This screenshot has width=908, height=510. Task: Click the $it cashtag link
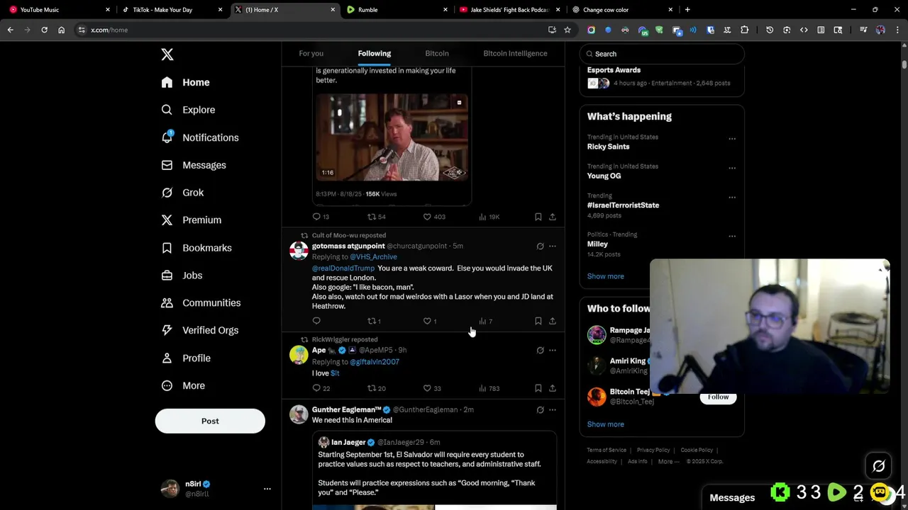(335, 373)
